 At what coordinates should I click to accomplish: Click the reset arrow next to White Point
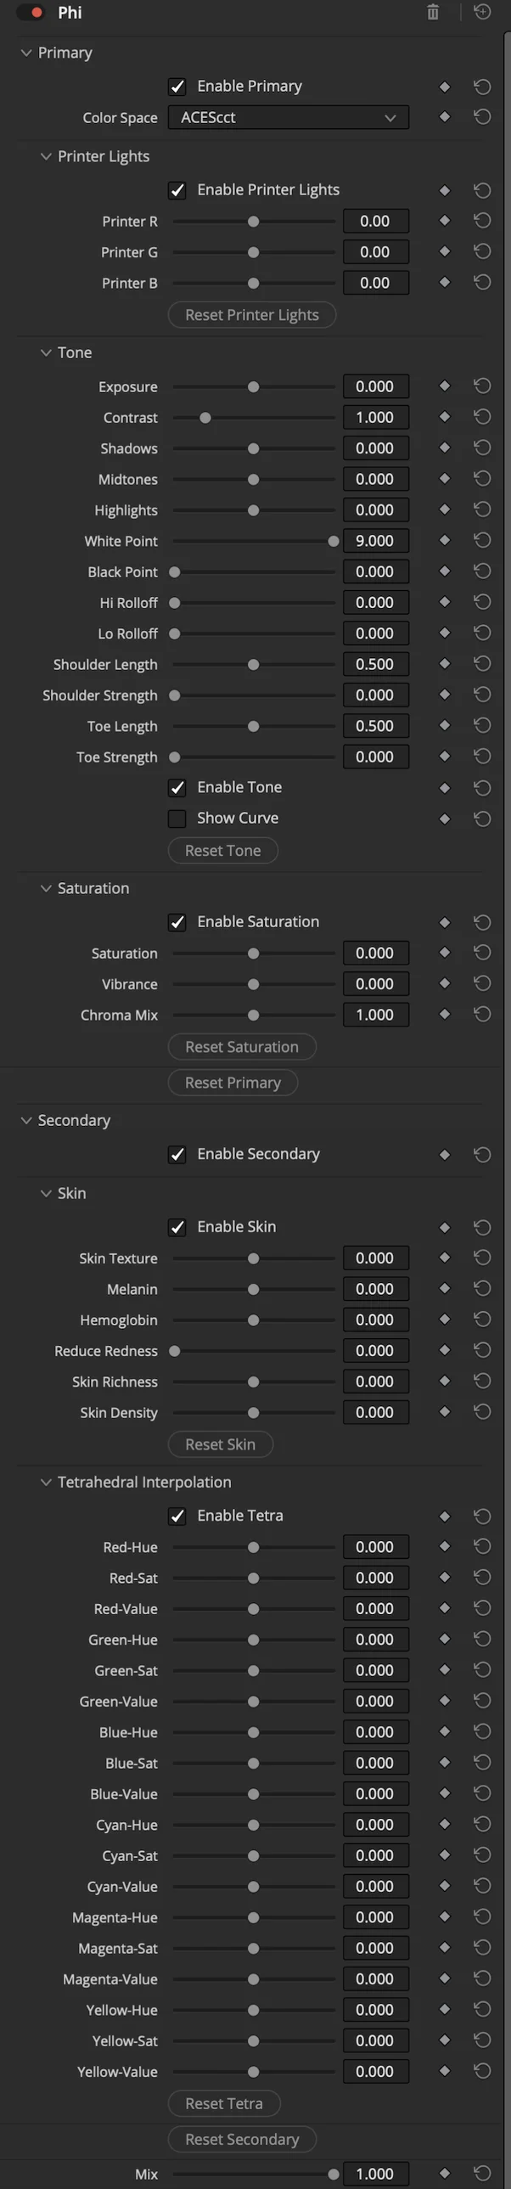coord(482,540)
